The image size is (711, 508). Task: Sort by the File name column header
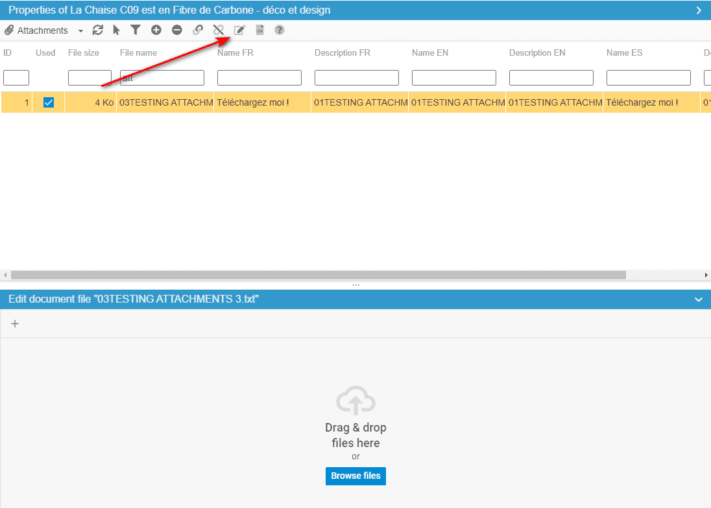[138, 52]
